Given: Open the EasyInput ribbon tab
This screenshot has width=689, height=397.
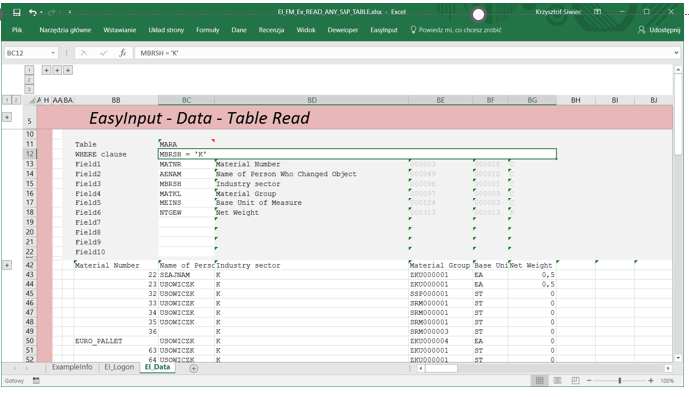Looking at the screenshot, I should (x=384, y=30).
